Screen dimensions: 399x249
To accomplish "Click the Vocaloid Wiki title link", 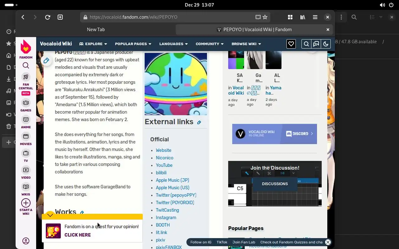I will coord(56,44).
